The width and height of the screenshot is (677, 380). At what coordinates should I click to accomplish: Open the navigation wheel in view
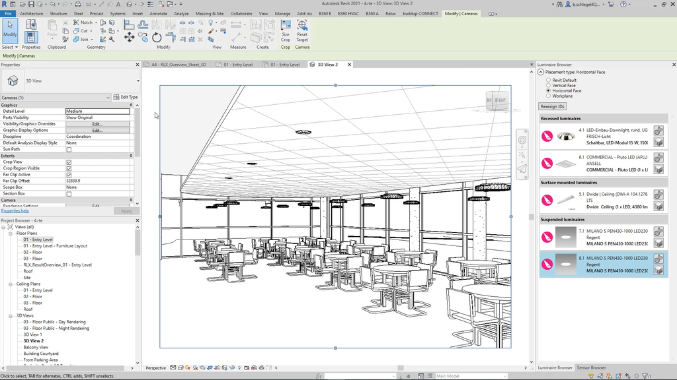(522, 140)
